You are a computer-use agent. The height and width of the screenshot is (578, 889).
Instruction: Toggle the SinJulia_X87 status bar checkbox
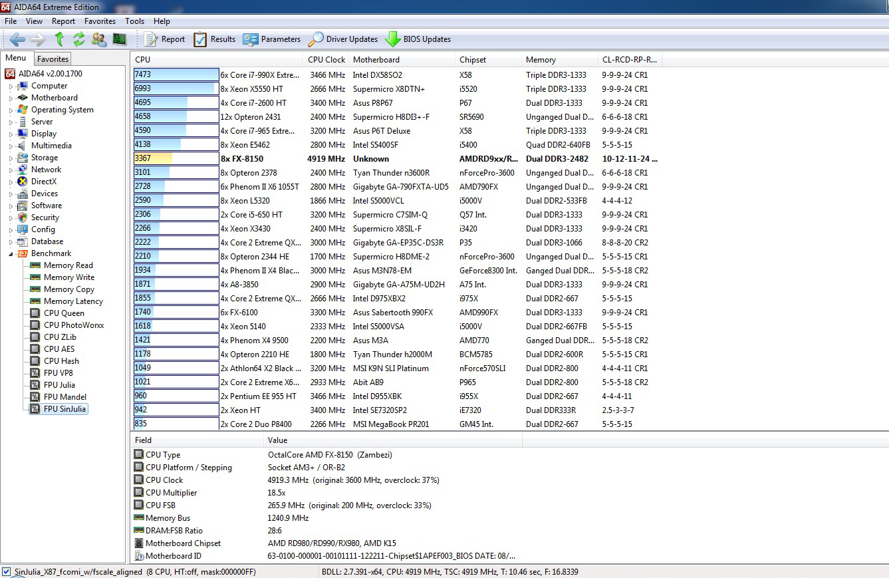[x=7, y=571]
